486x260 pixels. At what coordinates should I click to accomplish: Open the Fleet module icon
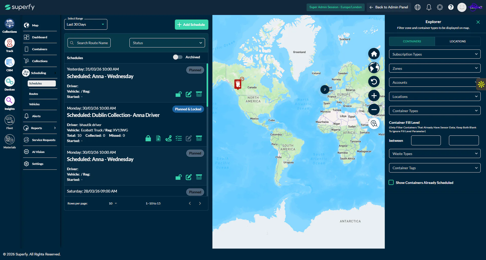point(10,120)
